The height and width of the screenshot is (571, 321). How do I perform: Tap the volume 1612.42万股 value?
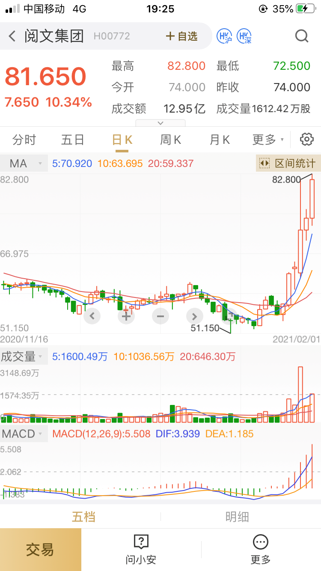(x=281, y=109)
